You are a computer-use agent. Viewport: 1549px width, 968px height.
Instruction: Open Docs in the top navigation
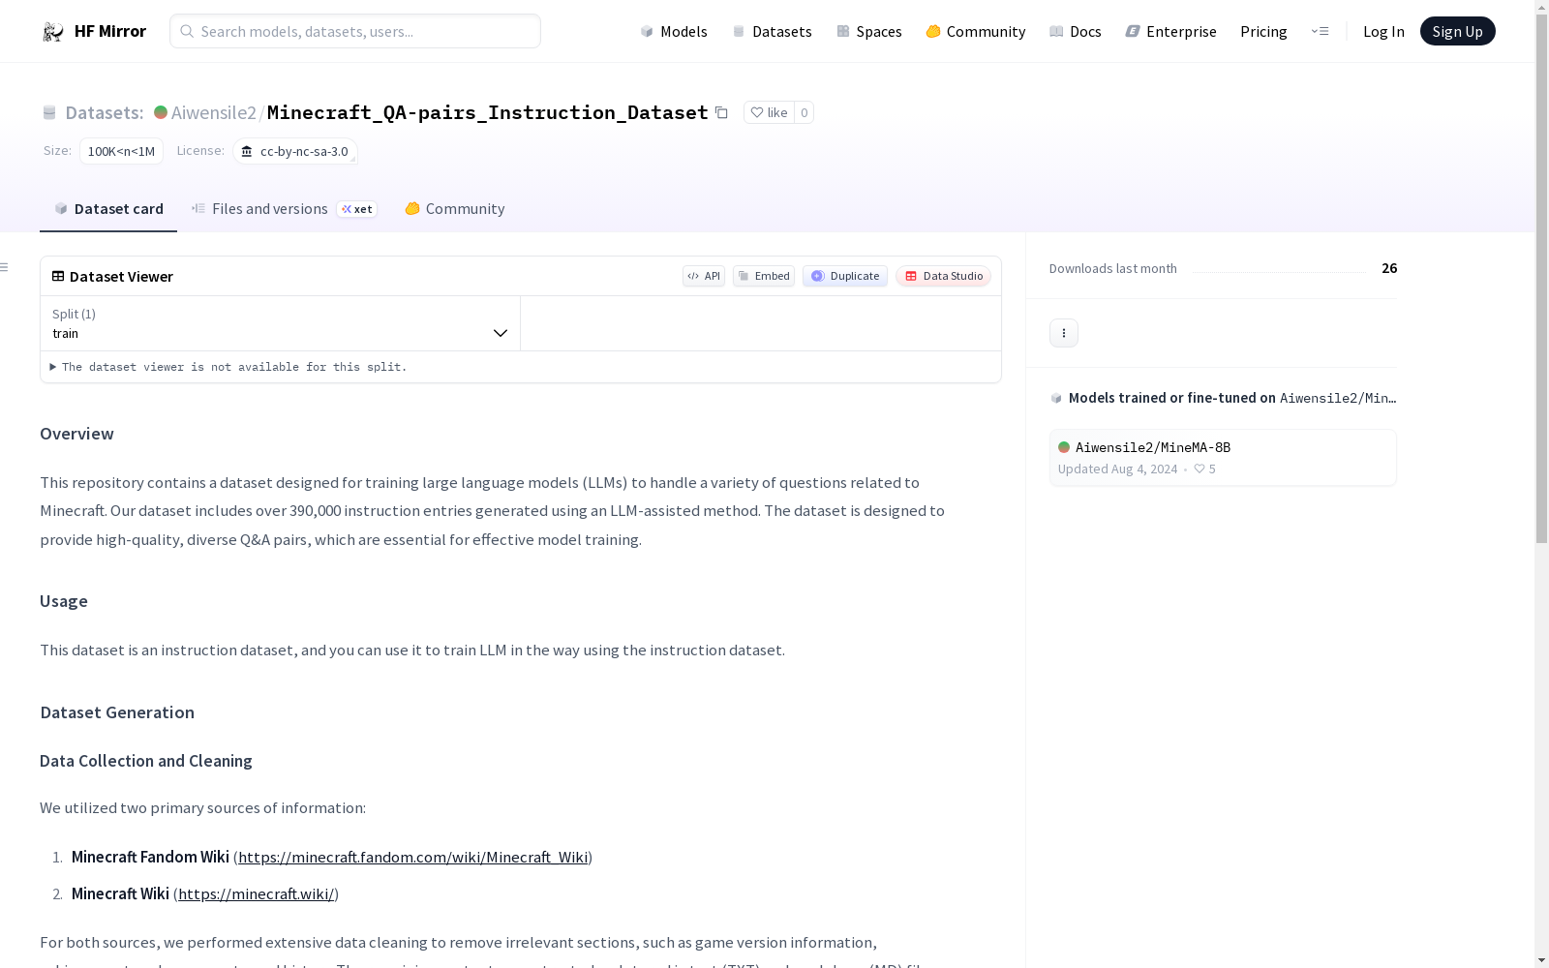coord(1076,31)
